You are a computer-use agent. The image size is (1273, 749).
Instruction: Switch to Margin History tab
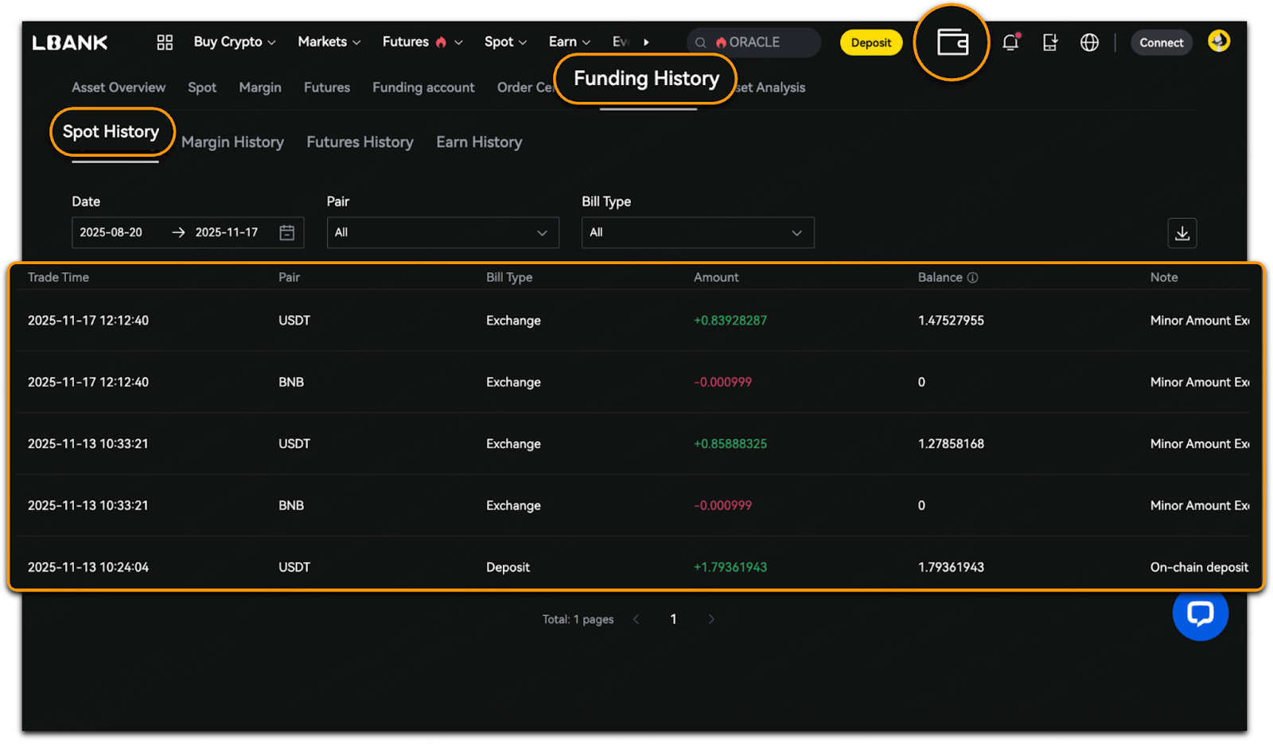point(232,142)
